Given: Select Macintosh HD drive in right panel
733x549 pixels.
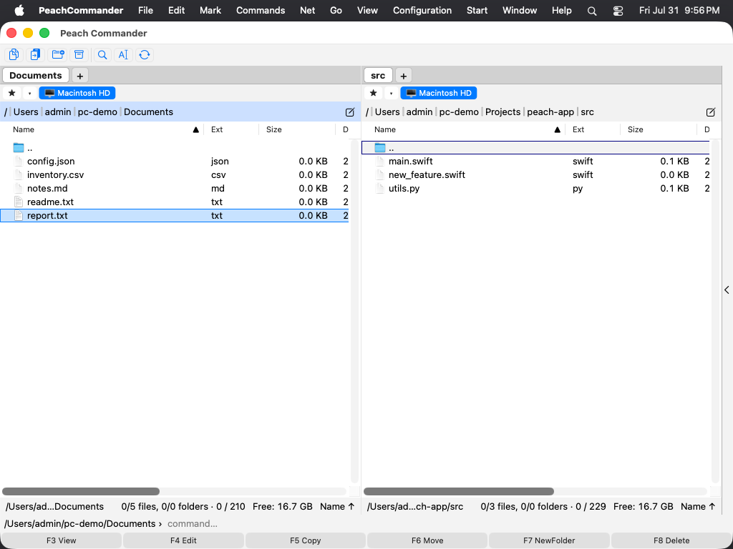Looking at the screenshot, I should click(439, 93).
